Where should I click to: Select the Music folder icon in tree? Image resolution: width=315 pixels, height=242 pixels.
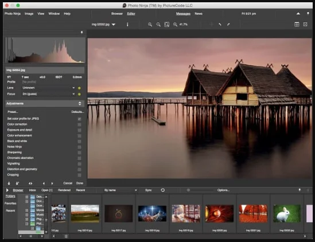coord(33,214)
